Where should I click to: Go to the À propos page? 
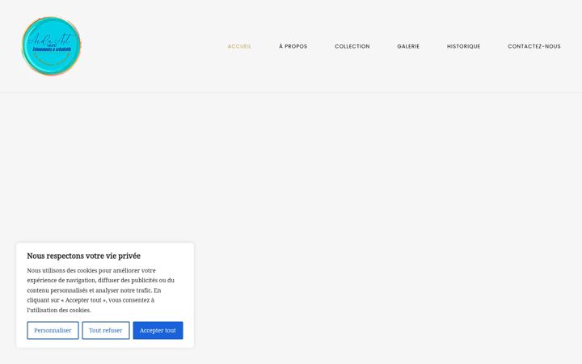click(293, 46)
